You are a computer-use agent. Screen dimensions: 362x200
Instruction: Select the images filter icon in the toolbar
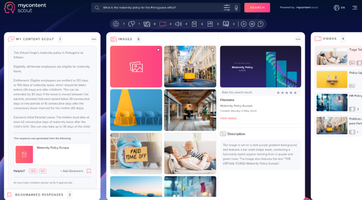click(147, 24)
